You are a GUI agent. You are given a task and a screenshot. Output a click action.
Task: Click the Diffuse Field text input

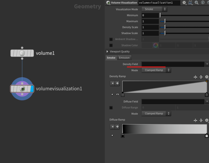point(173,102)
